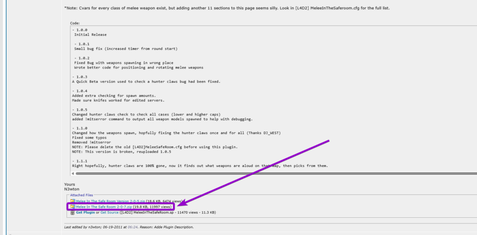Open Melee In The Safe Room 2-0-7.zip link
Image resolution: width=477 pixels, height=235 pixels.
(104, 207)
